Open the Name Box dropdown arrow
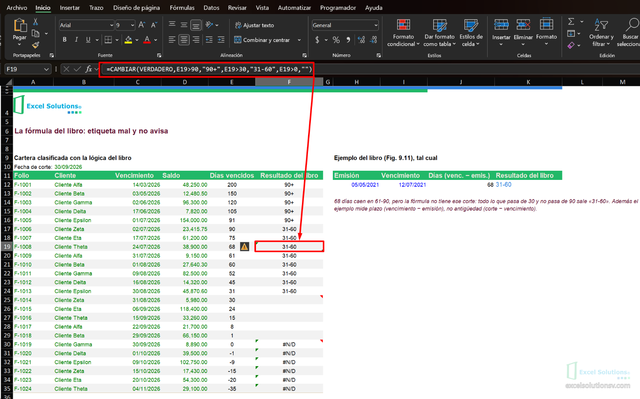This screenshot has height=399, width=640. point(46,69)
